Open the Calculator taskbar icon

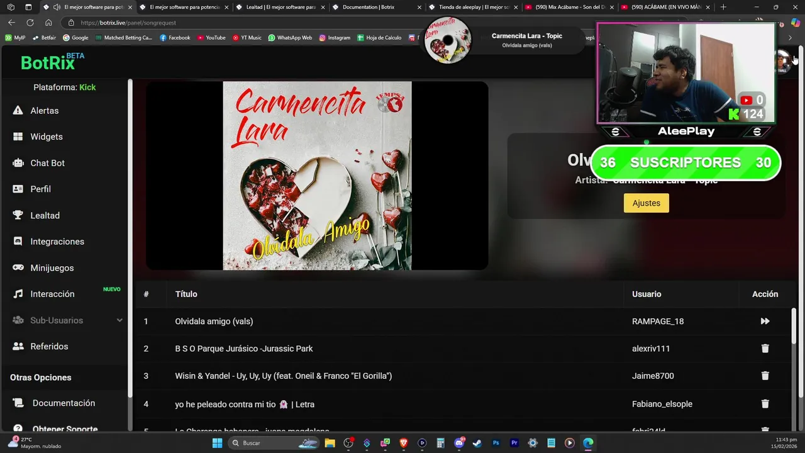coord(441,443)
